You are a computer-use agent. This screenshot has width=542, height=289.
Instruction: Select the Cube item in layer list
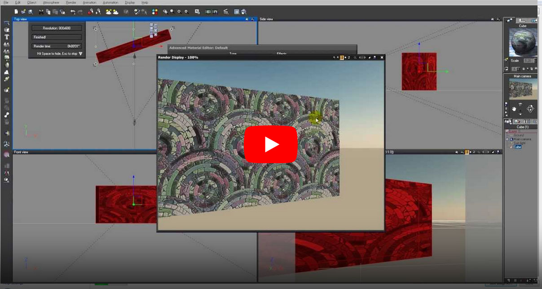(517, 147)
